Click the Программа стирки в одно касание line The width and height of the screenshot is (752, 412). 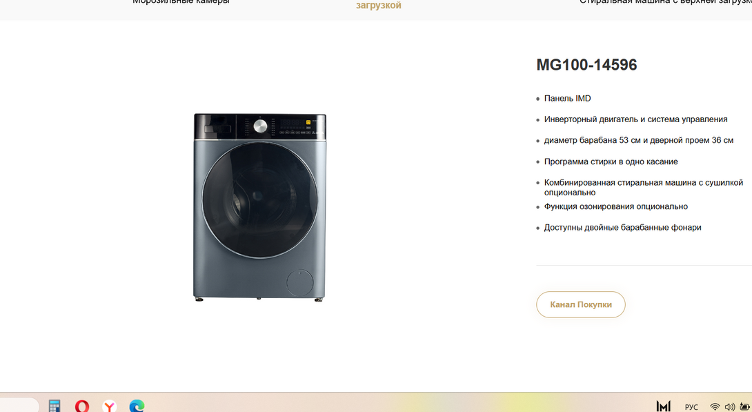[611, 161]
